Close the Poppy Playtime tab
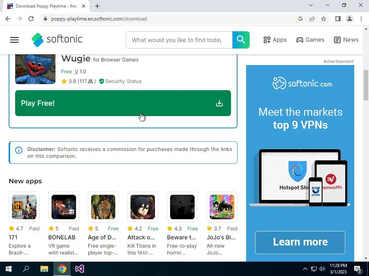The image size is (369, 276). pyautogui.click(x=84, y=6)
